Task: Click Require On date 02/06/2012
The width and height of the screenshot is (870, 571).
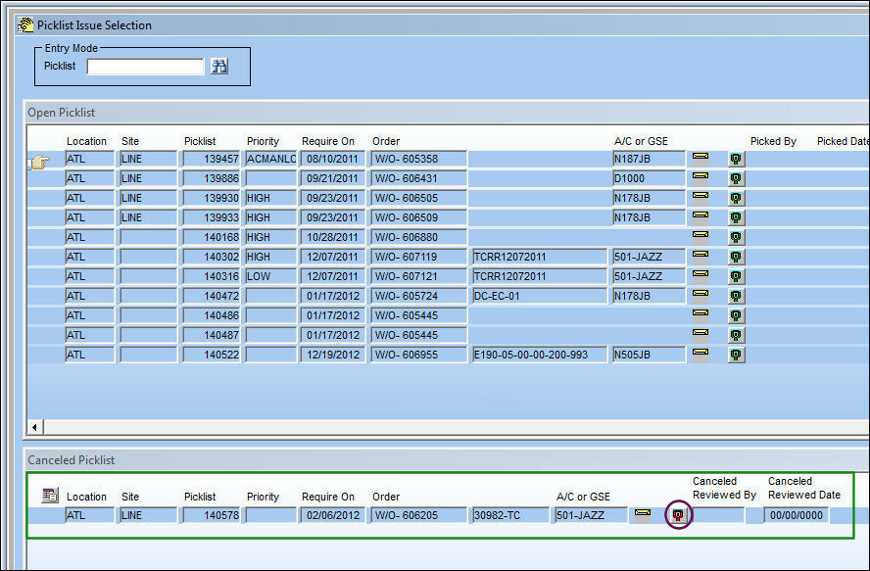Action: pos(332,515)
